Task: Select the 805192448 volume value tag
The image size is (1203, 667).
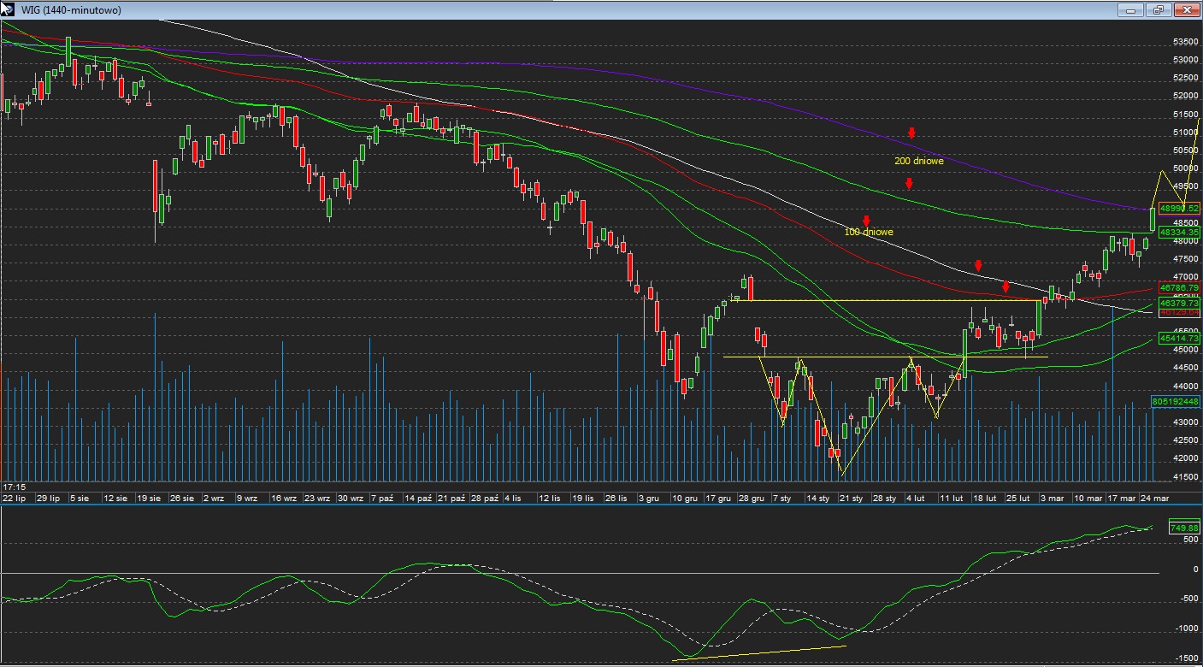Action: [x=1176, y=400]
